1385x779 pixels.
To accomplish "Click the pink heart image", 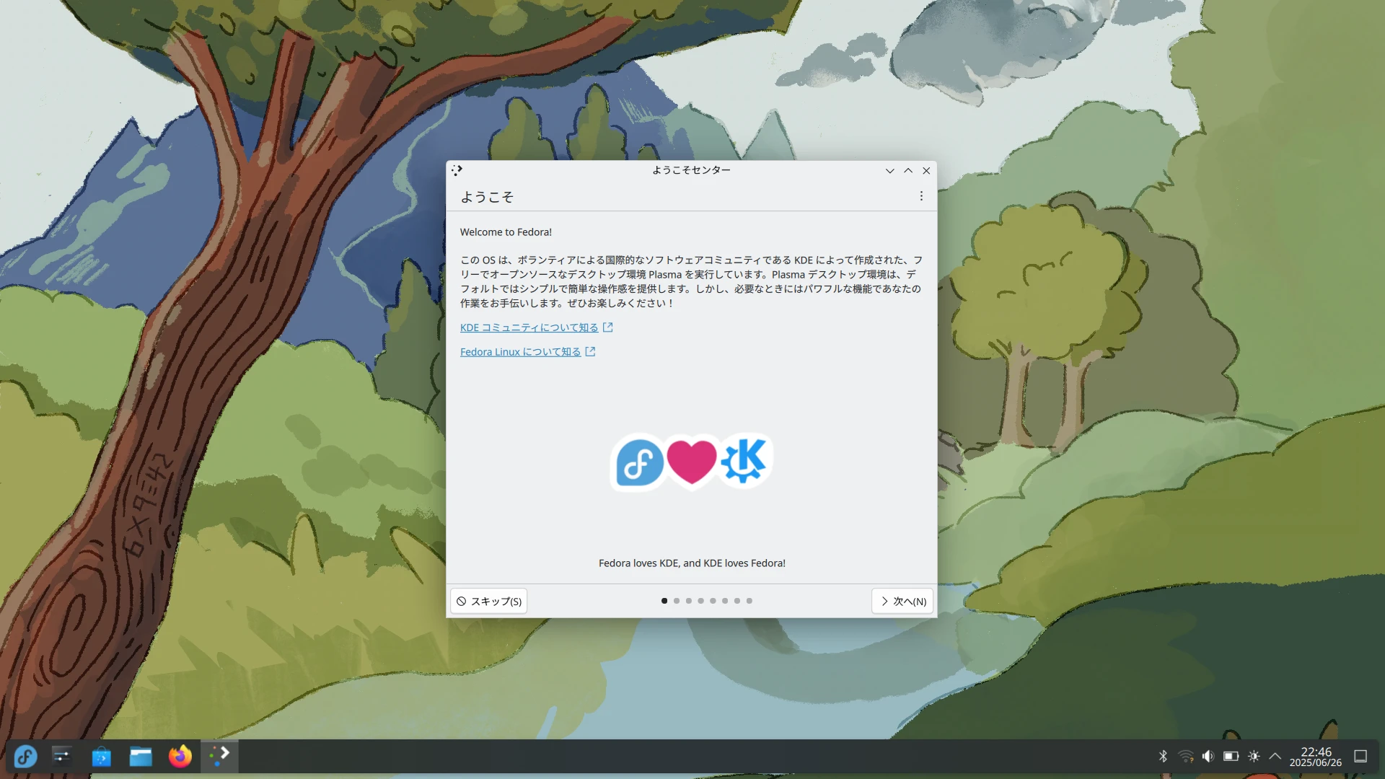I will coord(692,462).
